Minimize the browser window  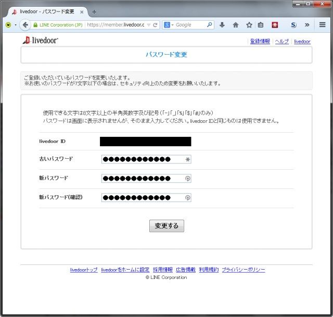tap(298, 4)
